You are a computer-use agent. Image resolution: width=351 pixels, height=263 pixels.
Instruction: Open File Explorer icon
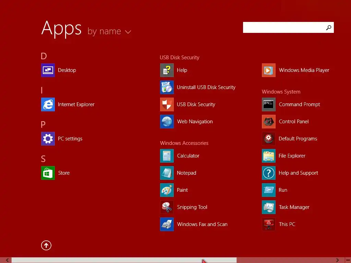[x=269, y=156]
